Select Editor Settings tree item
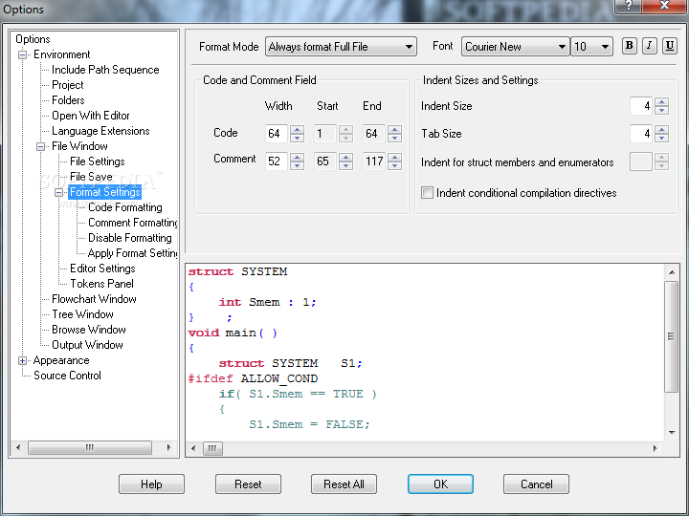Screen dimensions: 689x516 click(x=102, y=269)
